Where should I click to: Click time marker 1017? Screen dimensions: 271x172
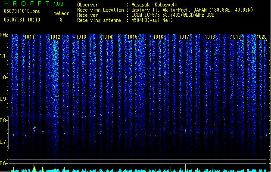[184, 37]
